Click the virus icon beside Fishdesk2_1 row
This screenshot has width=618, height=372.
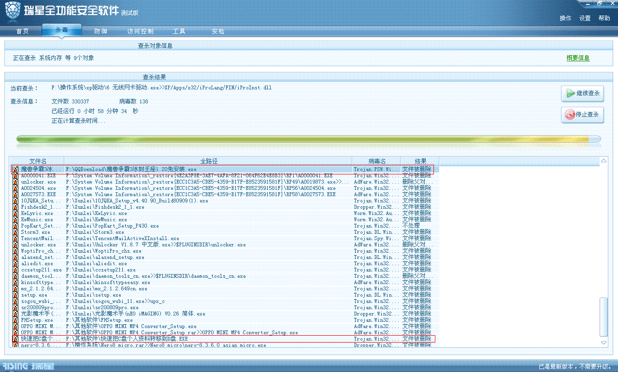(x=15, y=207)
